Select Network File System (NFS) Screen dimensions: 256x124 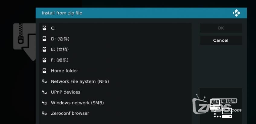(x=115, y=81)
